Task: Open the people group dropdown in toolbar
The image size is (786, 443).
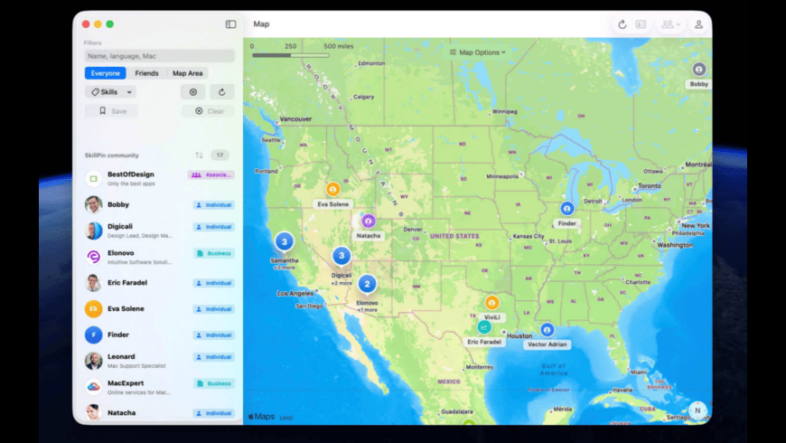Action: click(670, 24)
